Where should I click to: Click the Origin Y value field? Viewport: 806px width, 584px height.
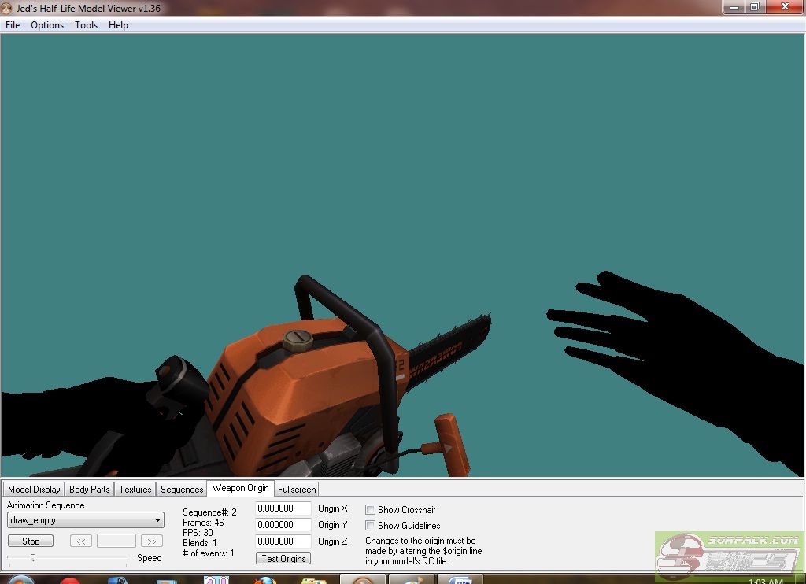[283, 525]
